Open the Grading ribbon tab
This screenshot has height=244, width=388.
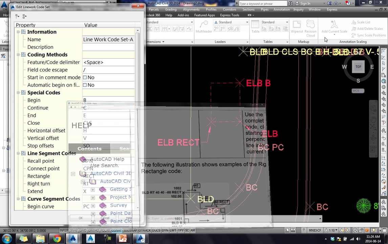(x=171, y=9)
